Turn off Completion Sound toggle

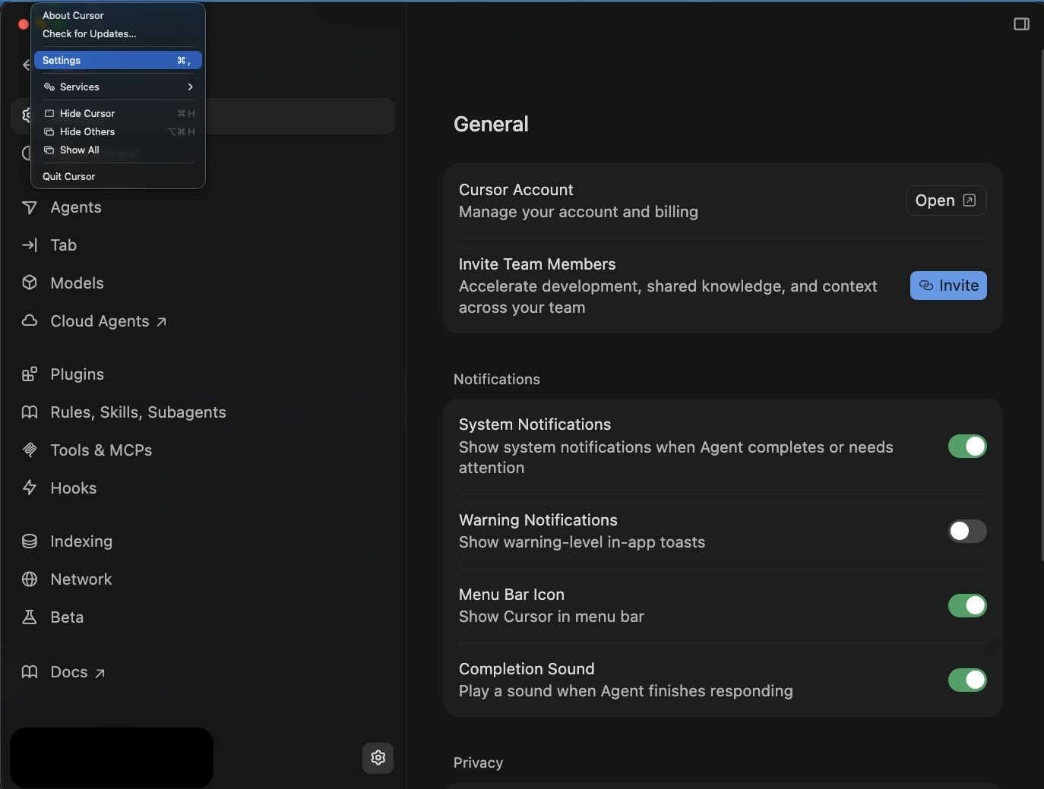point(967,680)
